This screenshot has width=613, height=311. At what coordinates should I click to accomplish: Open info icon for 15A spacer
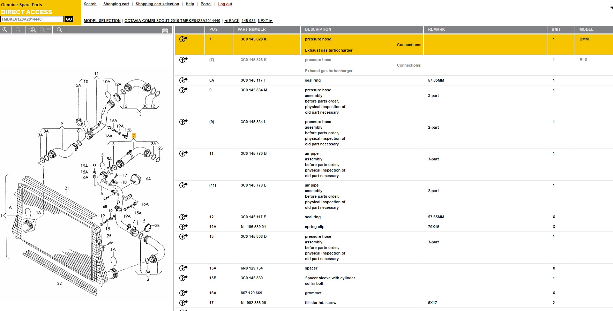click(x=183, y=268)
